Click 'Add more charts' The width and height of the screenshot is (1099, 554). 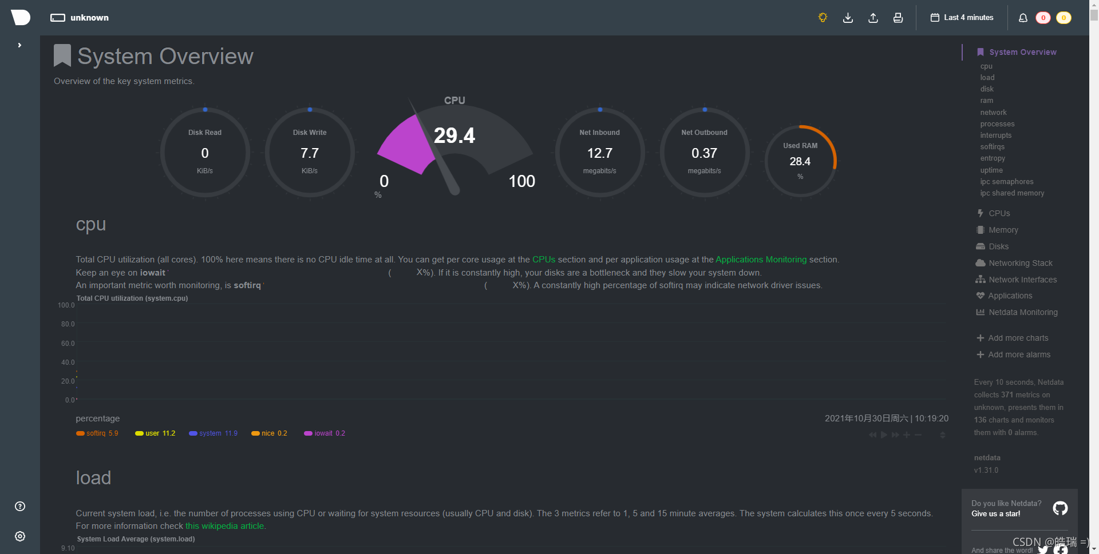pos(1013,338)
